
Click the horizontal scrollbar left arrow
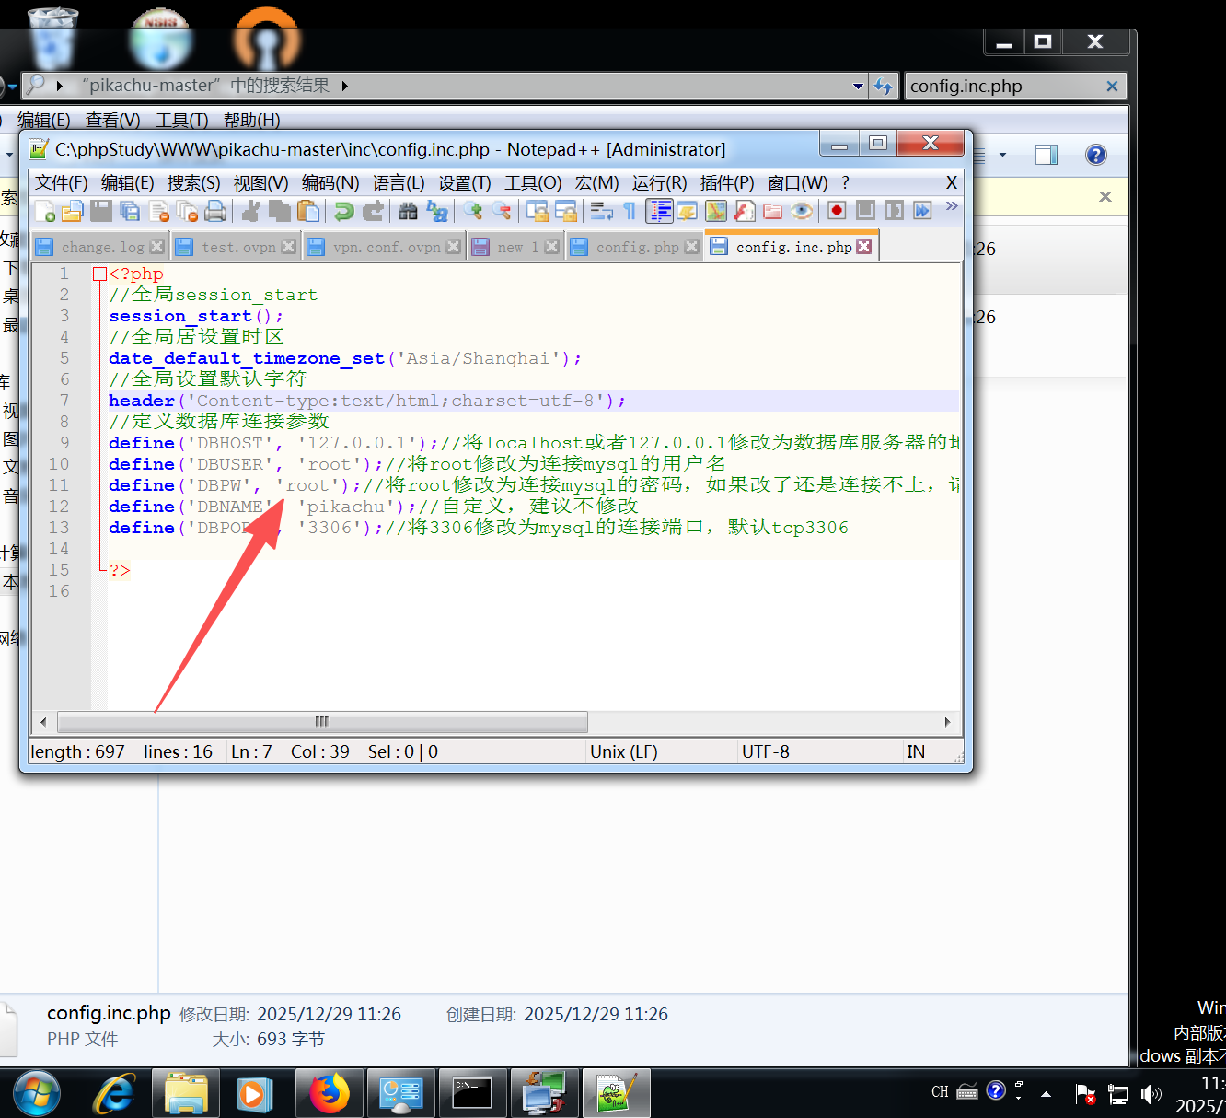(x=43, y=722)
